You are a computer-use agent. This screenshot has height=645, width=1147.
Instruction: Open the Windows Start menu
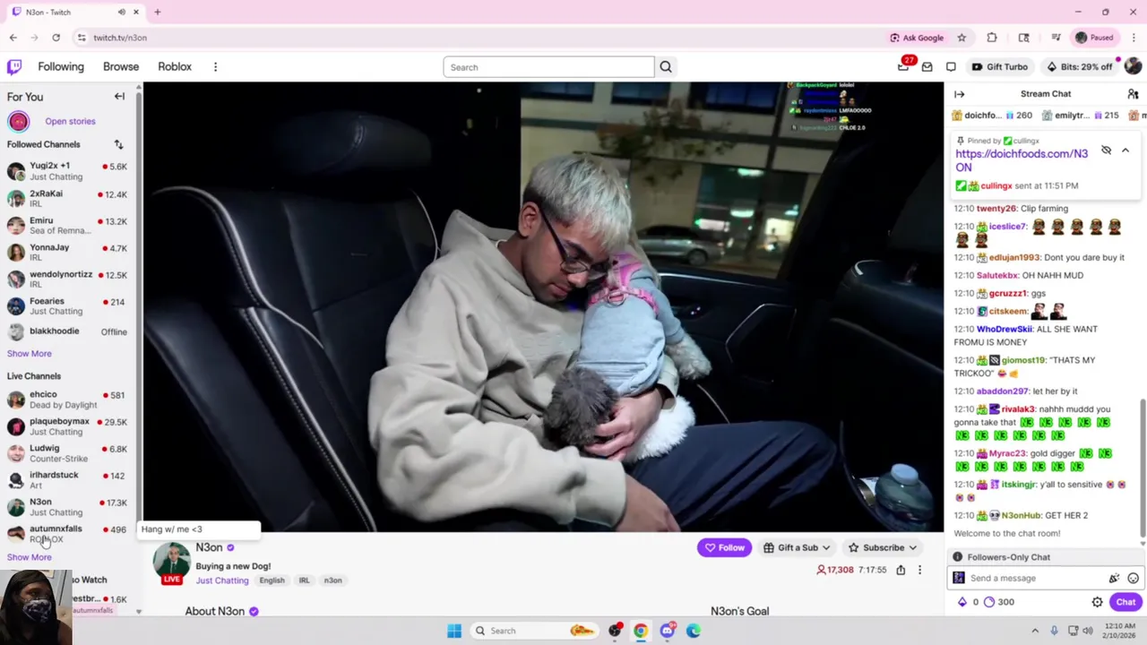coord(454,631)
